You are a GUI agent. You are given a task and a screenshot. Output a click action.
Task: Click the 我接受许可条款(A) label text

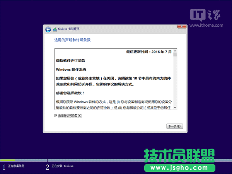click(70, 116)
